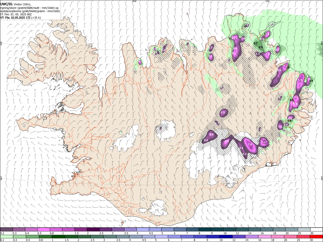Click the '15W' longitude label at the top edge
323x242 pixels.
[267, 1]
